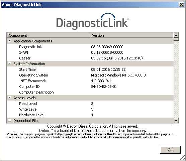Viewport: 186px width, 161px height.
Task: Click the Access Levels group label
Action: pyautogui.click(x=24, y=98)
